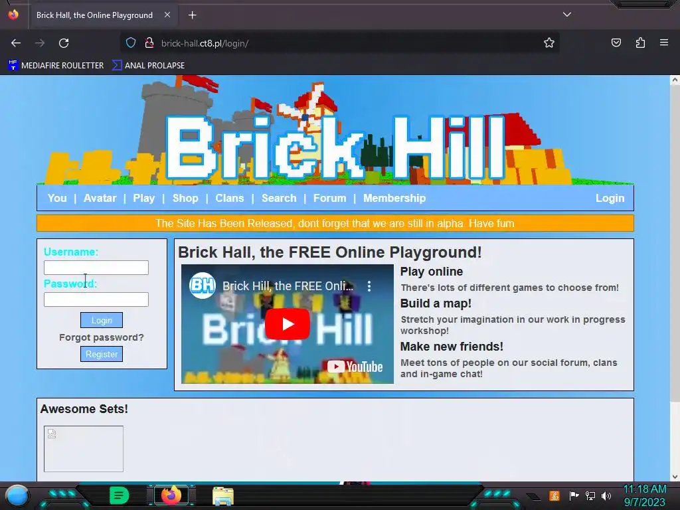Open a new tab with the plus button
This screenshot has width=680, height=510.
click(x=192, y=15)
